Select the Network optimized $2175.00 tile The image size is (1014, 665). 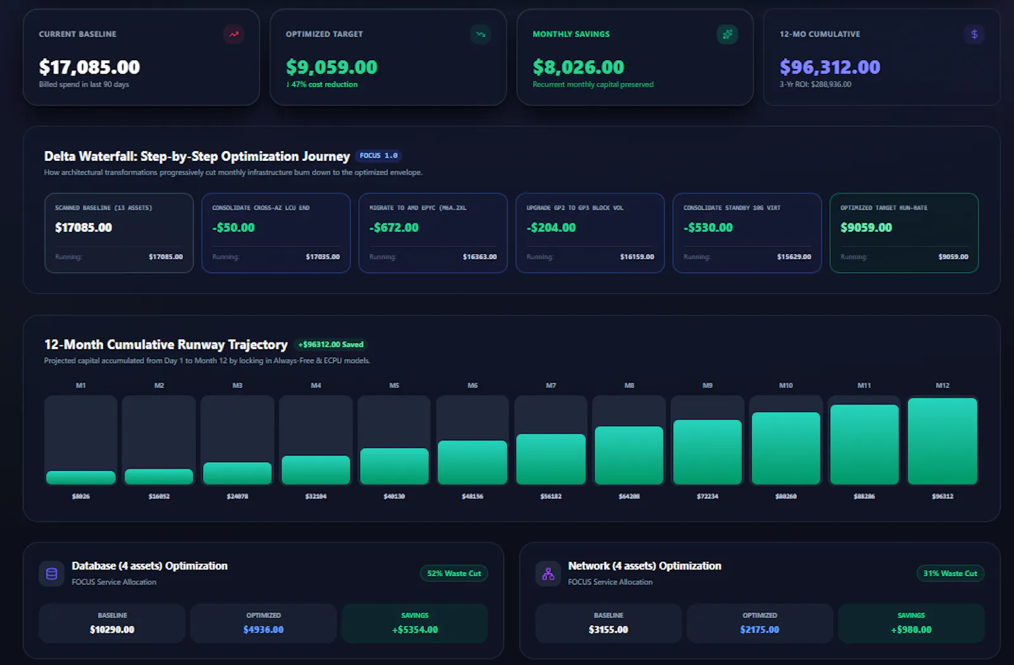(x=760, y=623)
